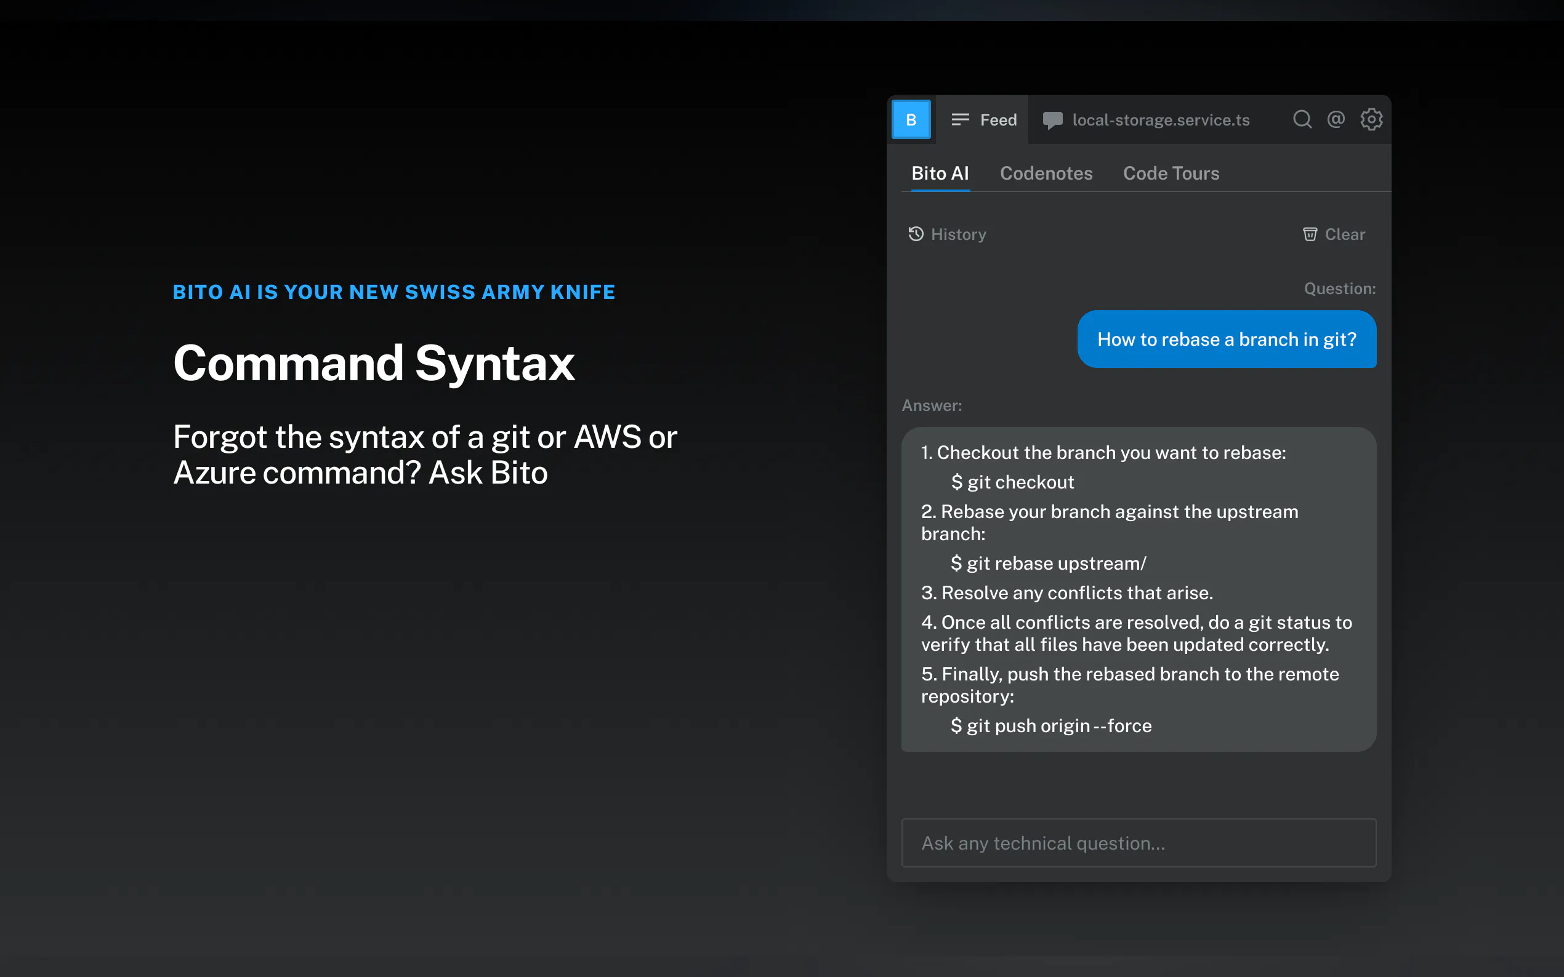Open the Codenotes tab
Viewport: 1564px width, 977px height.
click(x=1046, y=173)
